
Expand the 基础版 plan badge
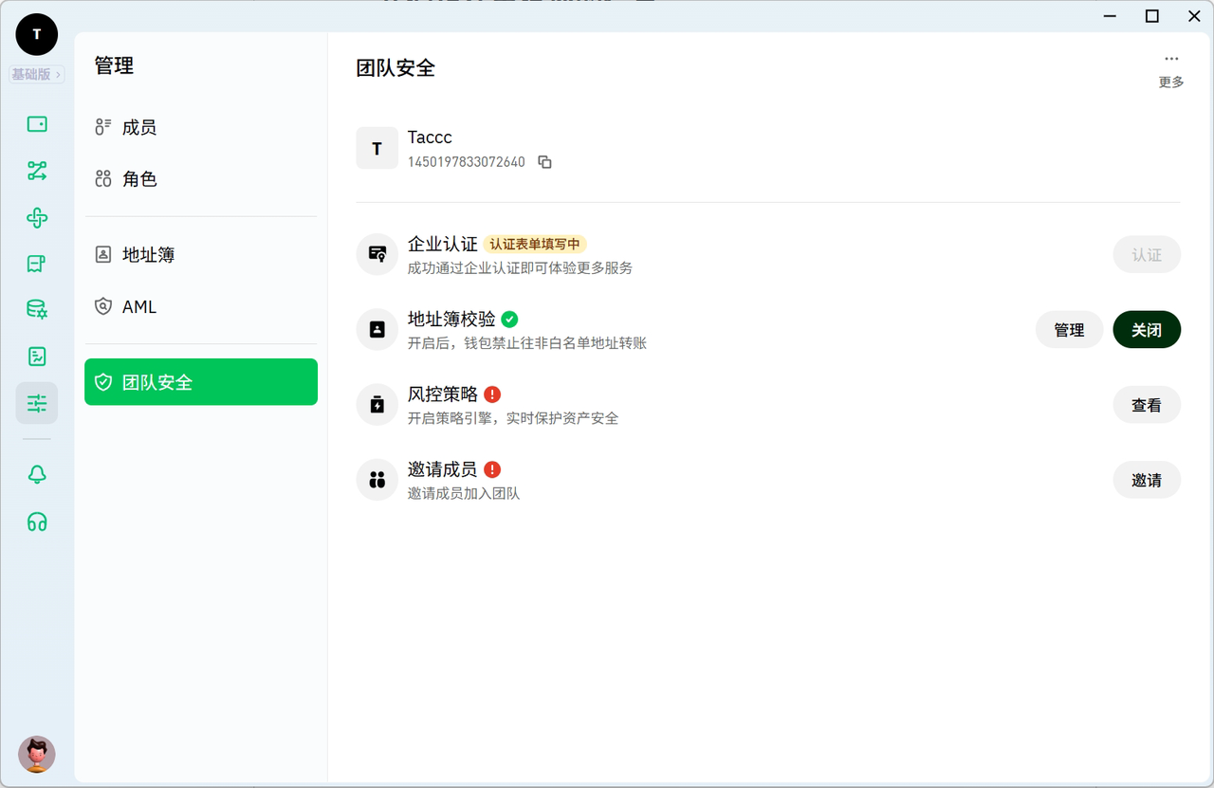point(37,74)
